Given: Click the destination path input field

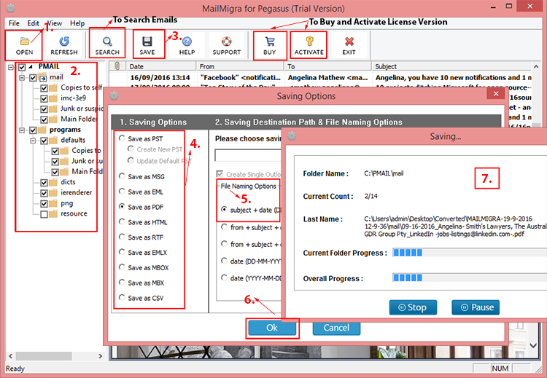Looking at the screenshot, I should (248, 156).
